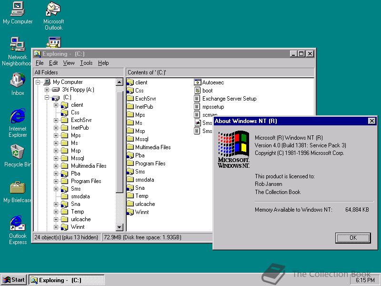Select Multimedia Files folder in contents pane
The image size is (381, 286).
(x=149, y=147)
